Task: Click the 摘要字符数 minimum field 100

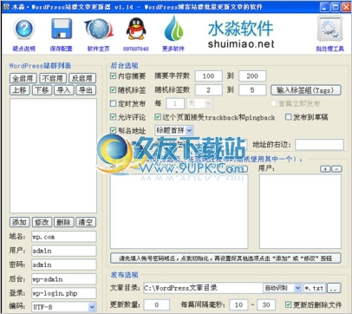Action: pos(209,76)
